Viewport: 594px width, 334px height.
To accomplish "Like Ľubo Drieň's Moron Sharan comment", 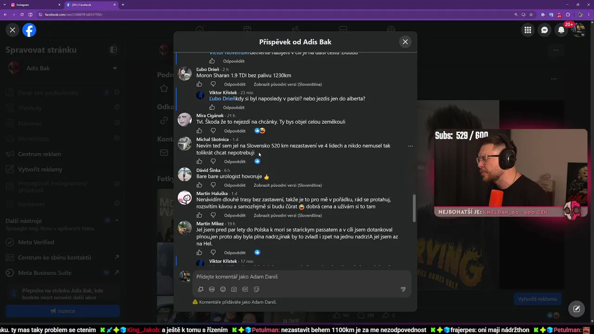I will click(x=200, y=84).
